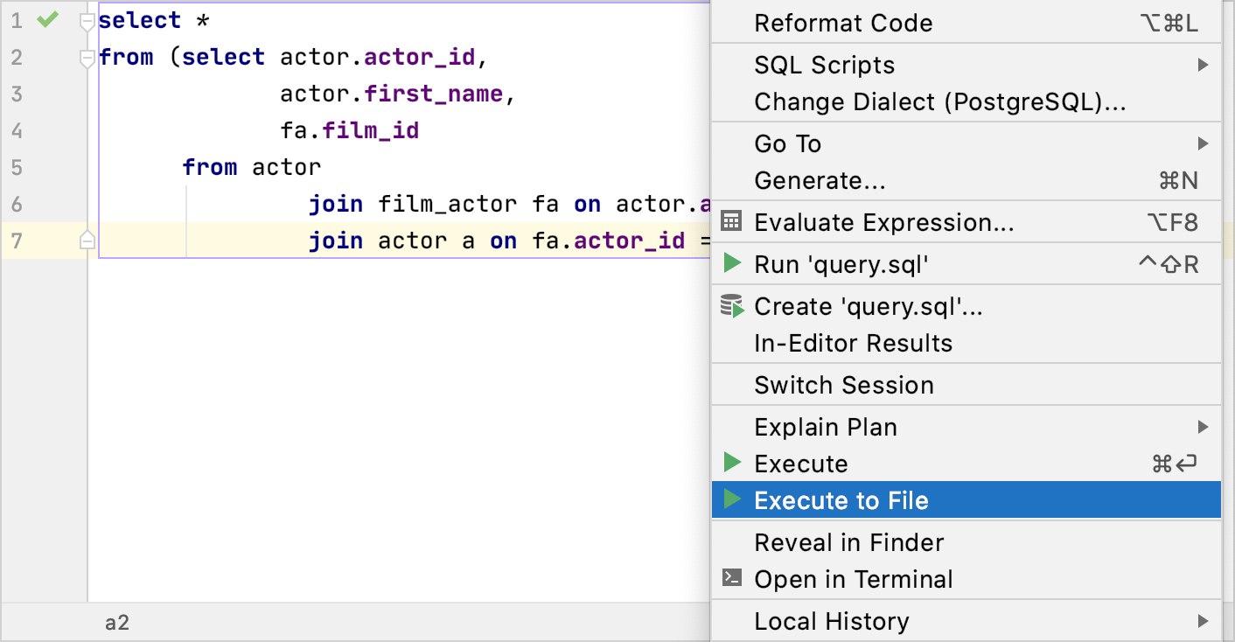The height and width of the screenshot is (642, 1235).
Task: Select Reformat Code from the menu
Action: 843,23
